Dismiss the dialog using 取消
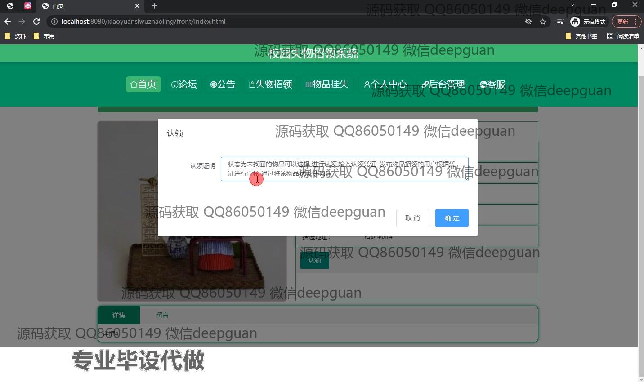The height and width of the screenshot is (382, 644). (x=412, y=218)
